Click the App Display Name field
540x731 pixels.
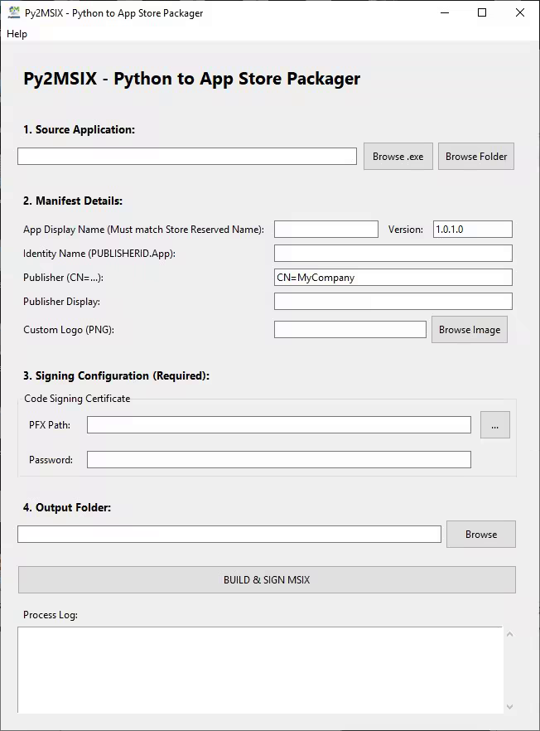pos(325,230)
